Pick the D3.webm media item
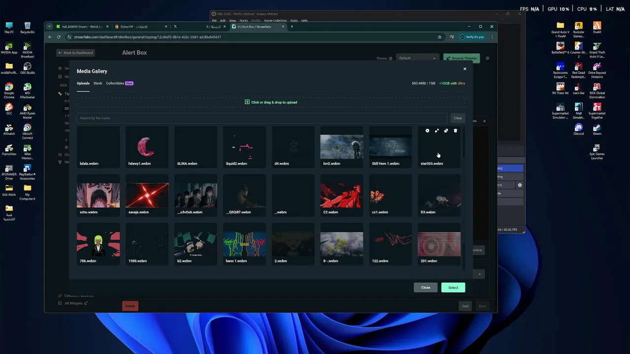 (439, 195)
